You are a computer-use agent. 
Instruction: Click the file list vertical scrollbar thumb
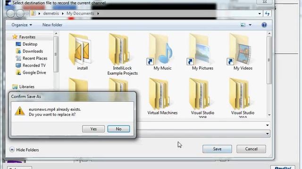269,60
